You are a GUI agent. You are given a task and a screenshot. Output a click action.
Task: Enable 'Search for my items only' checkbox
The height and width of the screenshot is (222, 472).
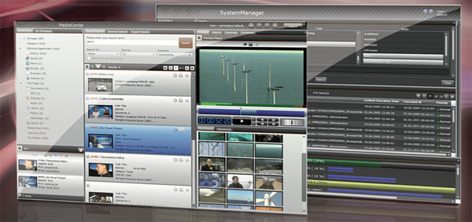tap(89, 58)
